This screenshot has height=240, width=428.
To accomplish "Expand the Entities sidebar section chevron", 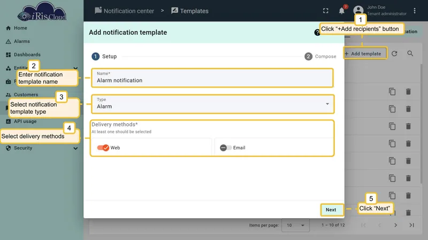I will 75,68.
